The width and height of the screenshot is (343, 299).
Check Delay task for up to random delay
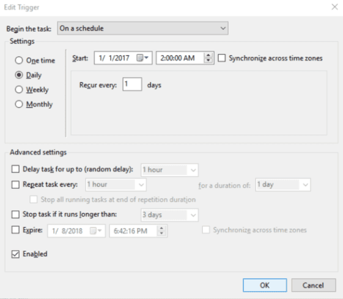(15, 169)
